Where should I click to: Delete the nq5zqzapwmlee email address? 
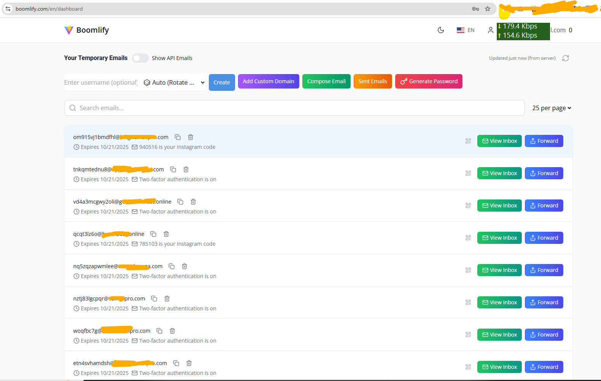tap(184, 266)
